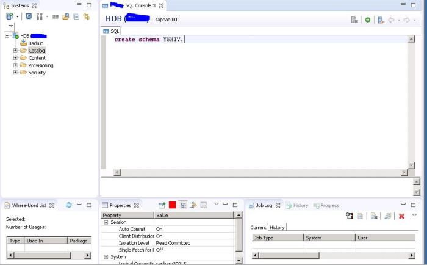The height and width of the screenshot is (265, 427).
Task: Toggle Show Categories in Properties toolbar
Action: pyautogui.click(x=183, y=205)
